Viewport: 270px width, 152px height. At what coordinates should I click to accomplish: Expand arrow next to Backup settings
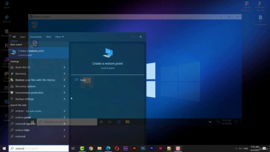click(x=65, y=99)
